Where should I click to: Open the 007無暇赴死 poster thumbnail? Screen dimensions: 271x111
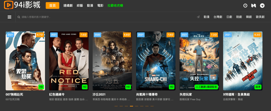pyautogui.click(x=25, y=61)
